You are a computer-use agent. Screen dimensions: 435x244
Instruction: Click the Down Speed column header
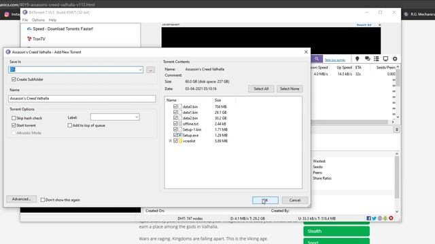coord(319,68)
